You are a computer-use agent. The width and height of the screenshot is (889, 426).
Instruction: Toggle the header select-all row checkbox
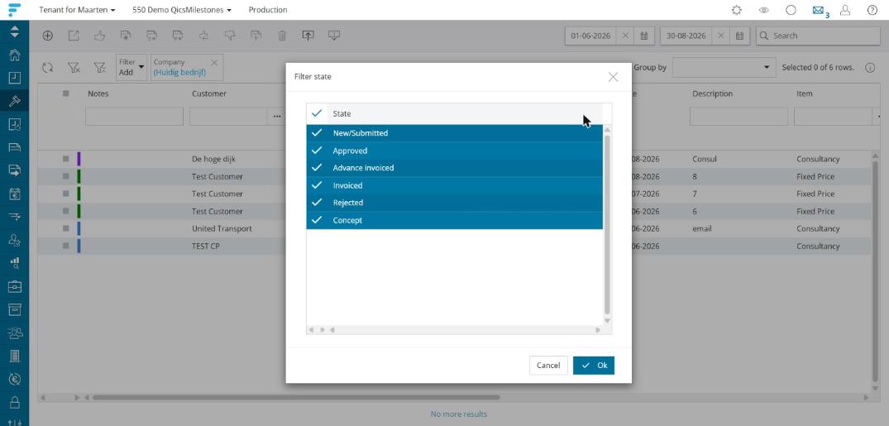tap(66, 93)
